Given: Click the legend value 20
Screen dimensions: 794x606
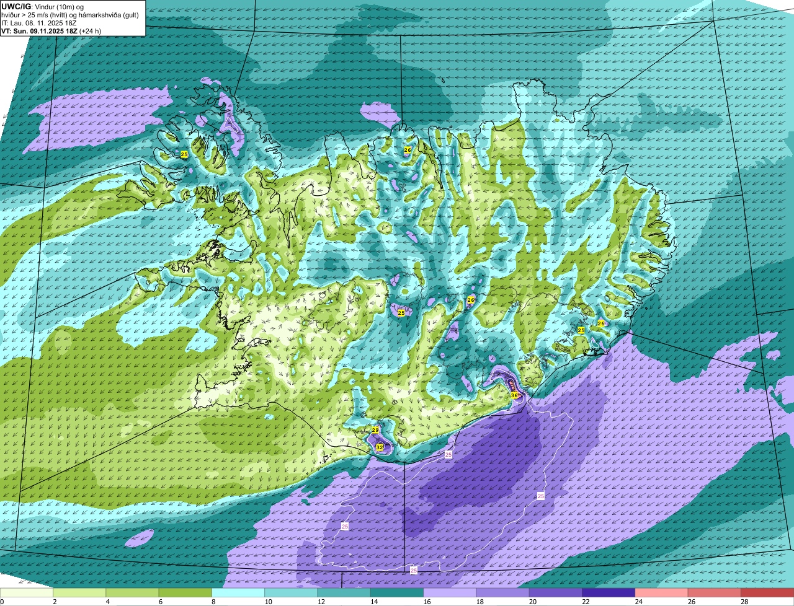Looking at the screenshot, I should tap(533, 602).
